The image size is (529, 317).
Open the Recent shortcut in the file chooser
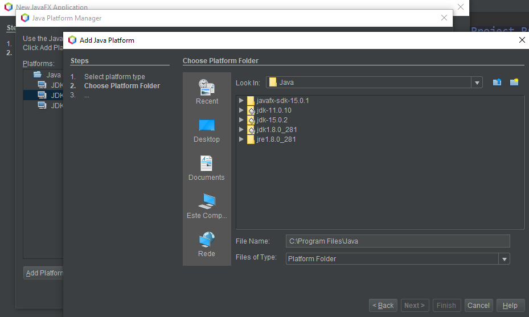(207, 92)
